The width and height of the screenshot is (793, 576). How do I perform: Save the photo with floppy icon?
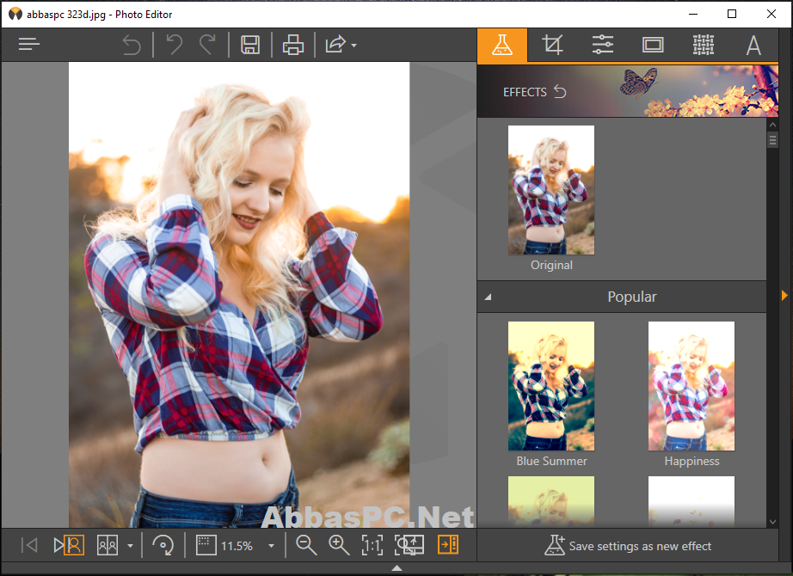click(250, 45)
